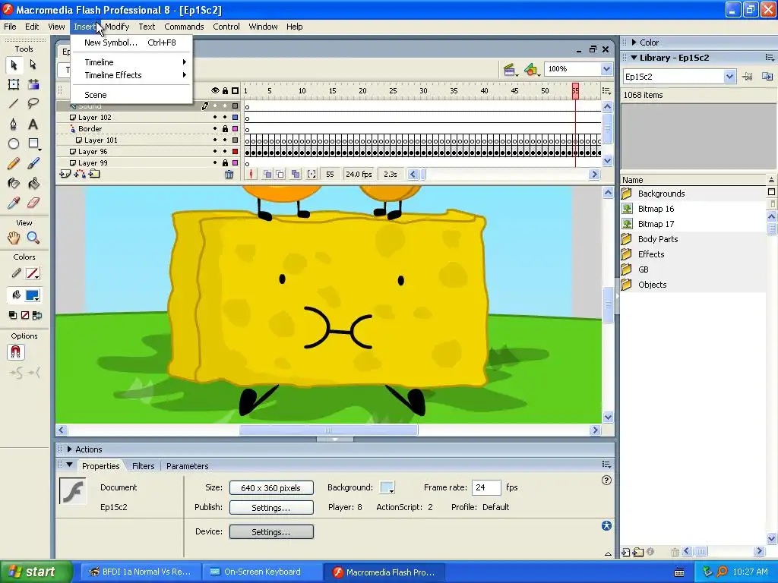The height and width of the screenshot is (583, 778).
Task: Open BFDI 1a Normal Vs Re... taskbar button
Action: [141, 572]
